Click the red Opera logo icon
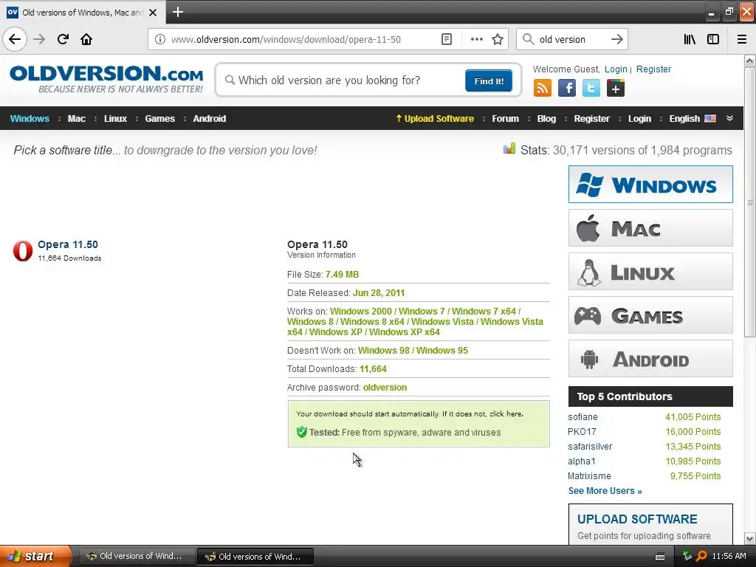The width and height of the screenshot is (756, 567). coord(23,251)
